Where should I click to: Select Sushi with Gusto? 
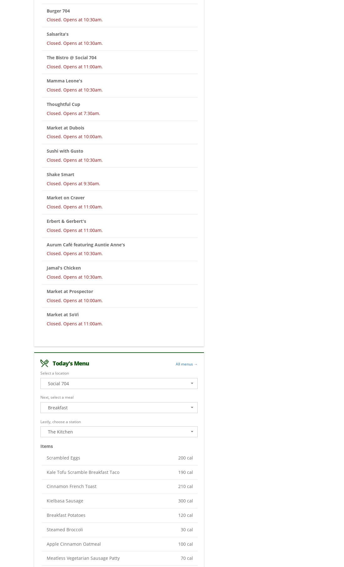click(x=65, y=151)
